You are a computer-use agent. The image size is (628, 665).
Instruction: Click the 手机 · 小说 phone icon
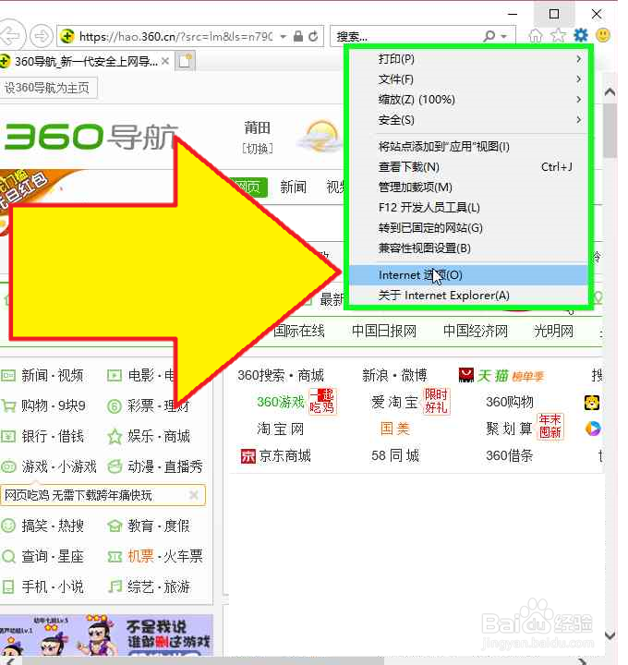(8, 586)
